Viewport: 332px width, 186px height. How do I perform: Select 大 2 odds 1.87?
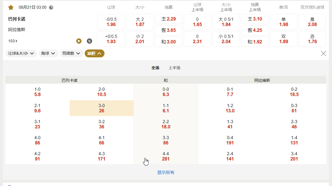(x=140, y=22)
